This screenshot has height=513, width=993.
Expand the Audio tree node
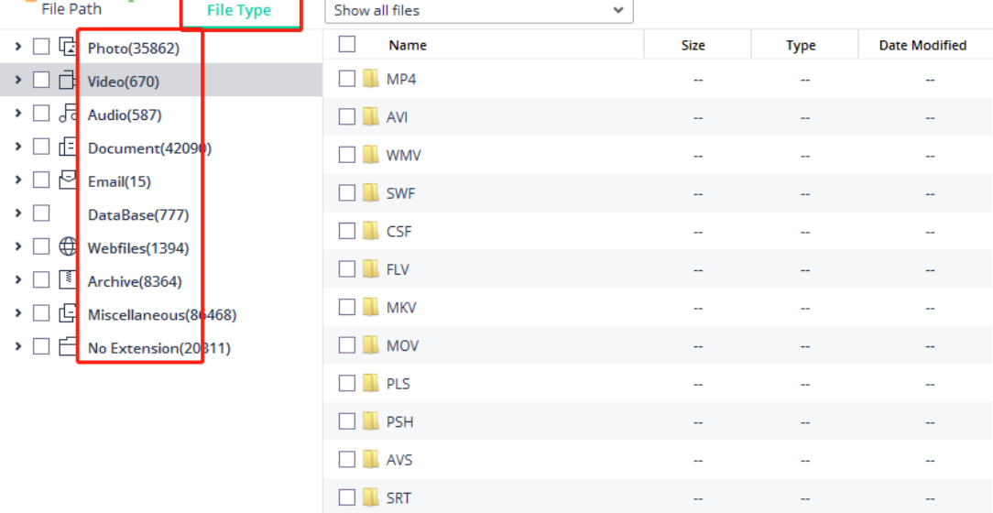coord(17,114)
